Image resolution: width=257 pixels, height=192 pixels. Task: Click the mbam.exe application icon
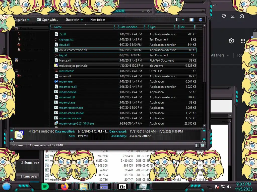(56, 81)
